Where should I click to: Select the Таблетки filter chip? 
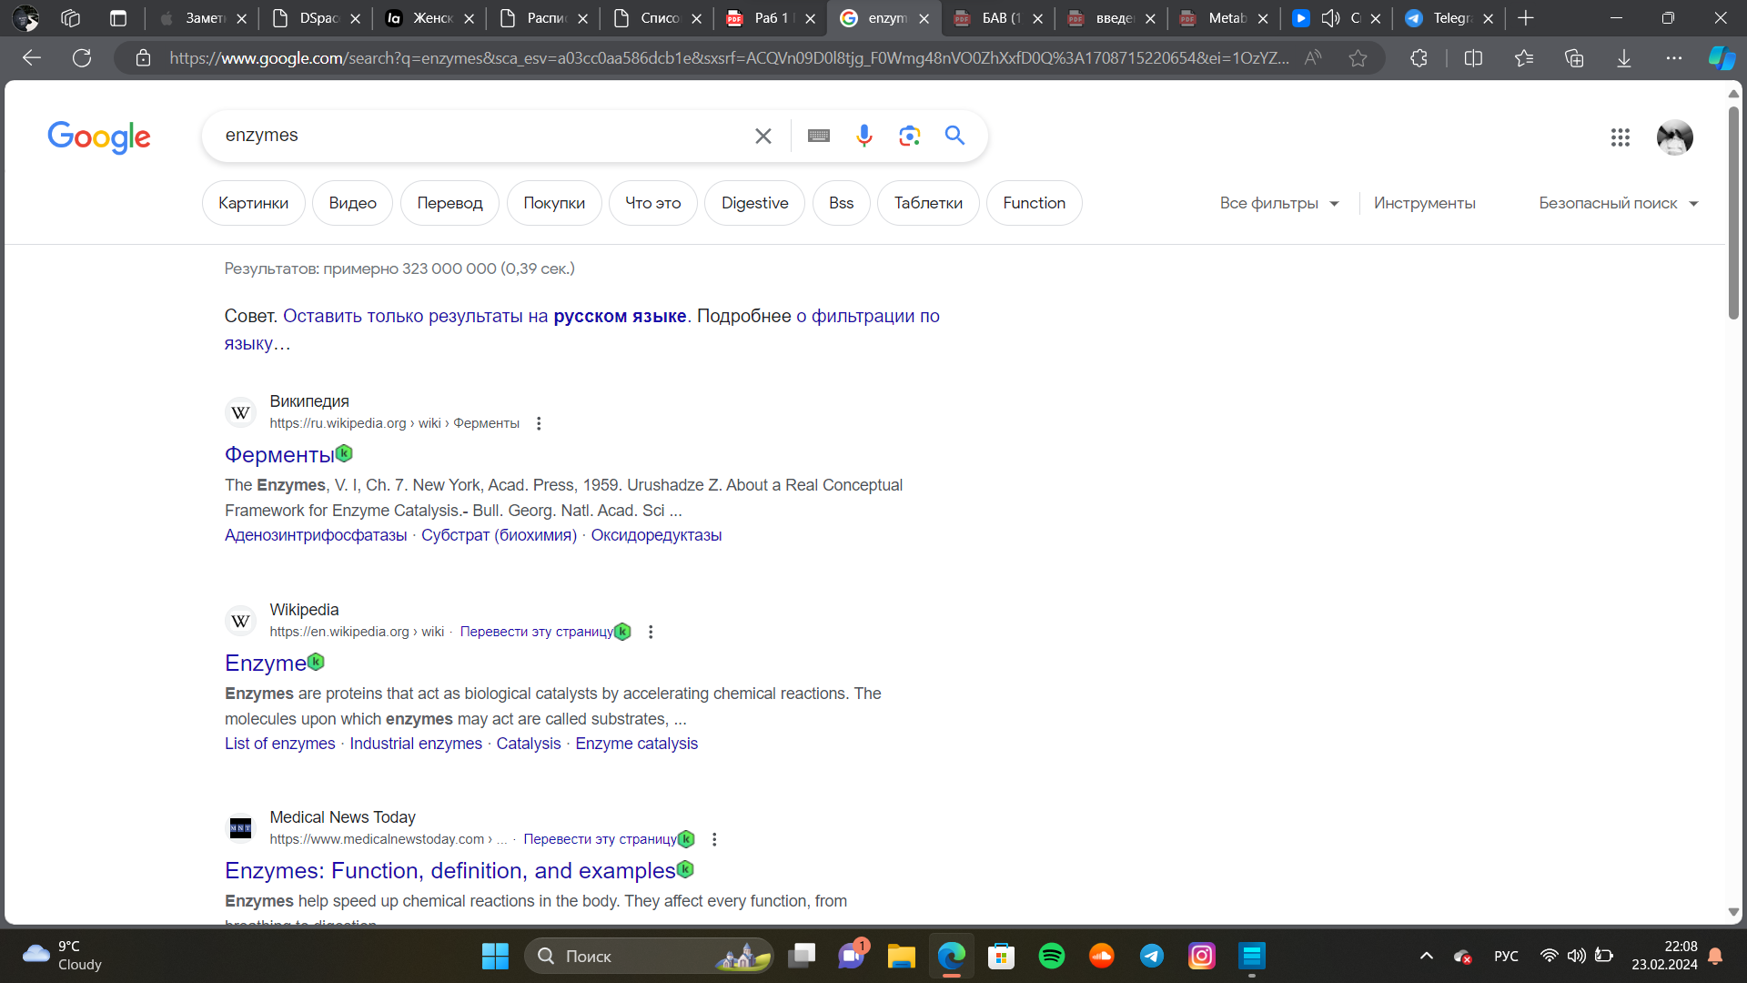pos(928,203)
